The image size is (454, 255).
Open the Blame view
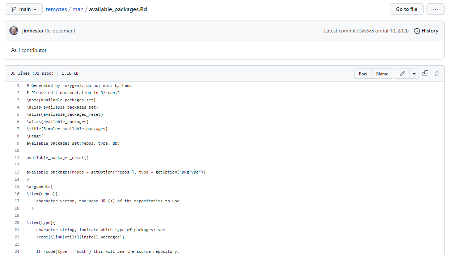pos(382,74)
